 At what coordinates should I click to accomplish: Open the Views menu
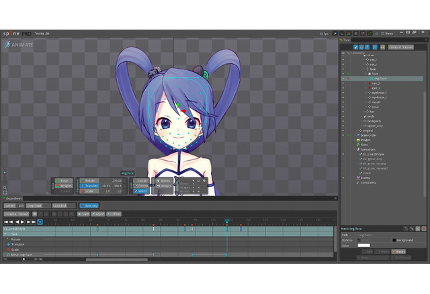[x=387, y=34]
